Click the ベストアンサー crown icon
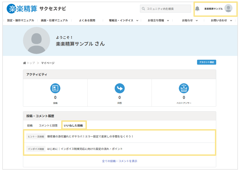Screen dimensions: 242x173 point(184,88)
